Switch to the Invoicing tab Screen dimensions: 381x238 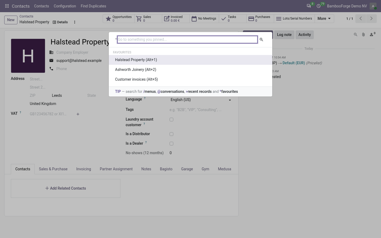(84, 169)
